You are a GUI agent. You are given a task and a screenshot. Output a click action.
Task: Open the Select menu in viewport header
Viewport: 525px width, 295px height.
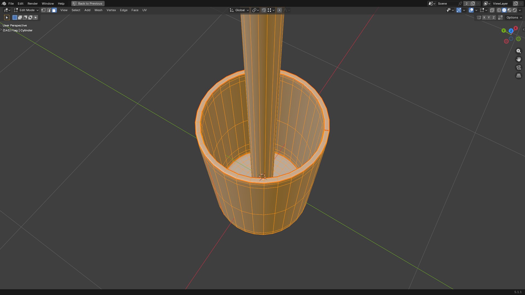click(x=76, y=10)
